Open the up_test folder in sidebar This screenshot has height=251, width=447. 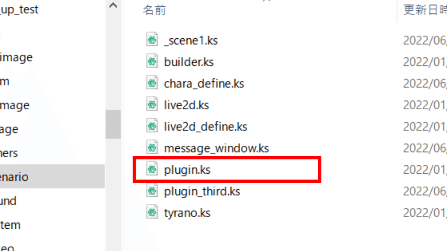click(19, 10)
